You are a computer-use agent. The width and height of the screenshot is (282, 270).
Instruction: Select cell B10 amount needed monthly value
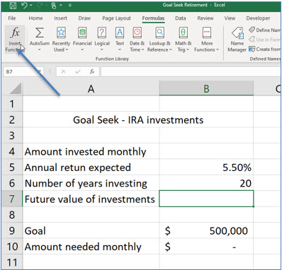pos(206,247)
